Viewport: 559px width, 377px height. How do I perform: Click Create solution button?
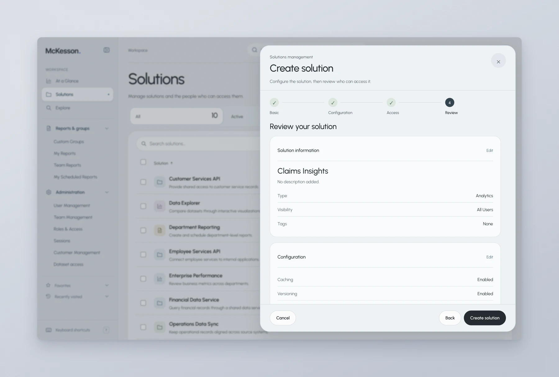(484, 318)
